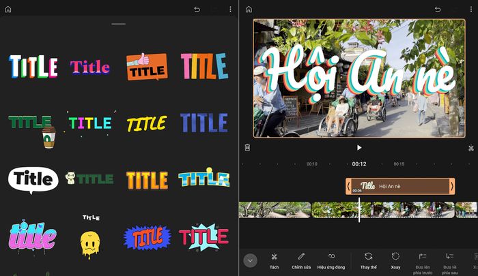The width and height of the screenshot is (478, 276).
Task: Tap Đưa về phía sau to send backward
Action: tap(449, 264)
